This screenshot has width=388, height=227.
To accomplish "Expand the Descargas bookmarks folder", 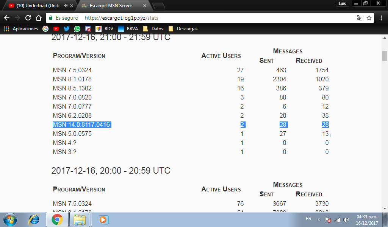I will (183, 29).
